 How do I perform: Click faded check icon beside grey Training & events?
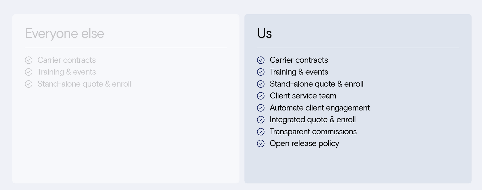click(29, 72)
